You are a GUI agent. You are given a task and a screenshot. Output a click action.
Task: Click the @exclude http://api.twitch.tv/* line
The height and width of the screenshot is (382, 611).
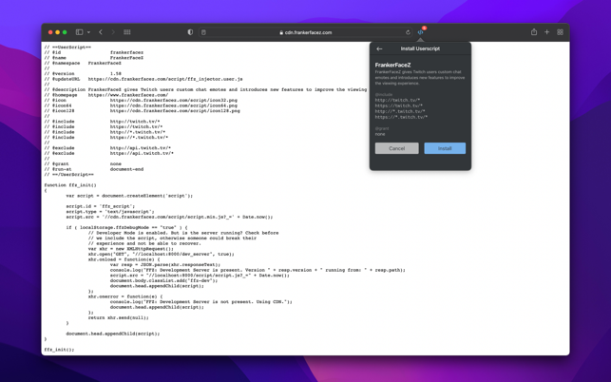(107, 148)
